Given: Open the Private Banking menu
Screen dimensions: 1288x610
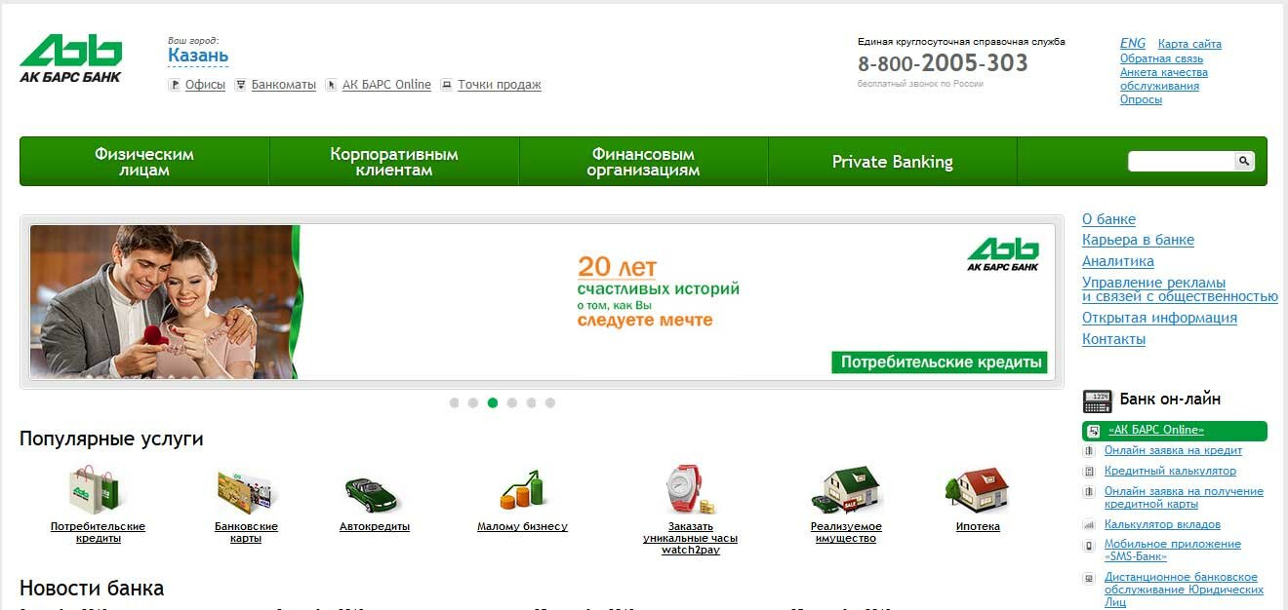Looking at the screenshot, I should pyautogui.click(x=893, y=162).
